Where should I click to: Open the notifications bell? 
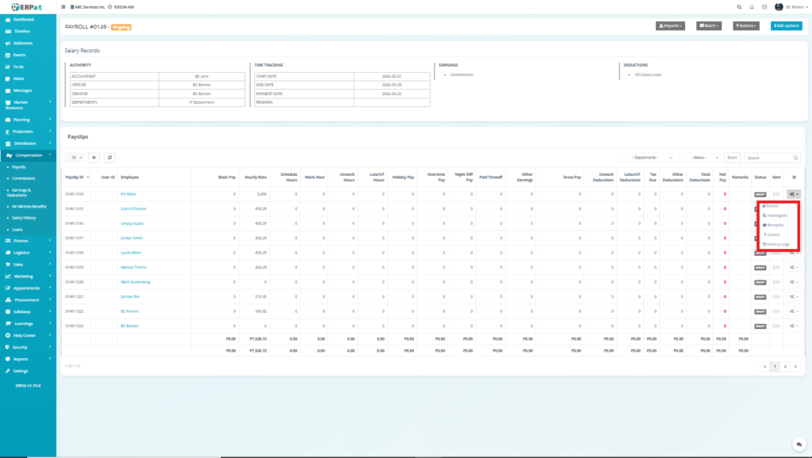click(751, 6)
